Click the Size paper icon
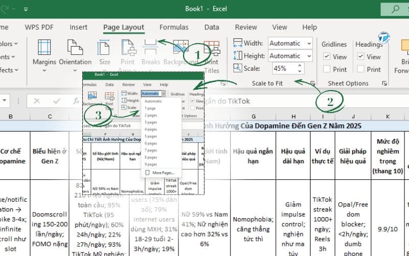409x256 pixels. coord(104,48)
